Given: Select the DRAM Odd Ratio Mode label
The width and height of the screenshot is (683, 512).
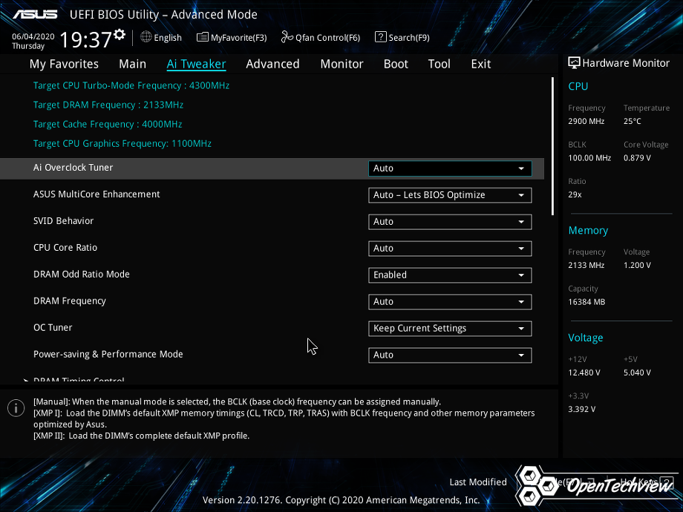Looking at the screenshot, I should pyautogui.click(x=82, y=275).
